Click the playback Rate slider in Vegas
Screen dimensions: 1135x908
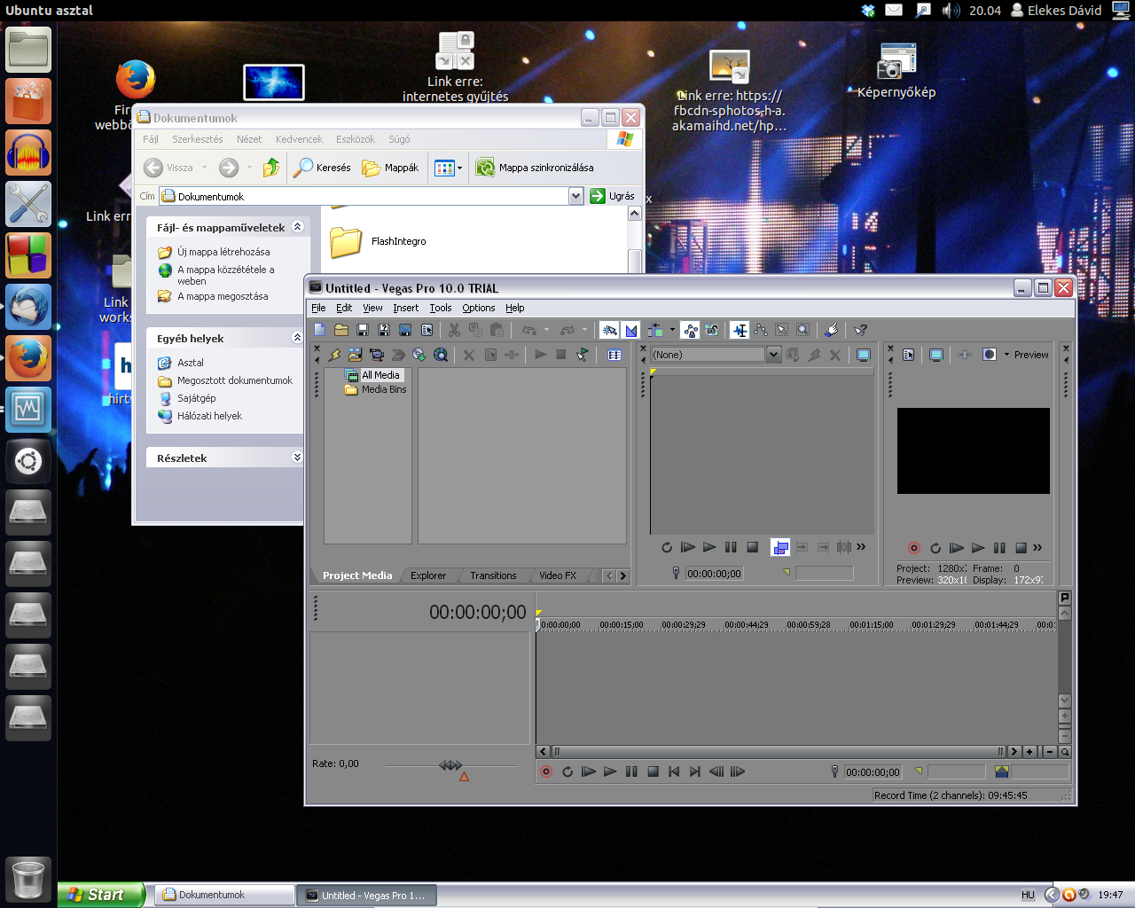pyautogui.click(x=451, y=765)
